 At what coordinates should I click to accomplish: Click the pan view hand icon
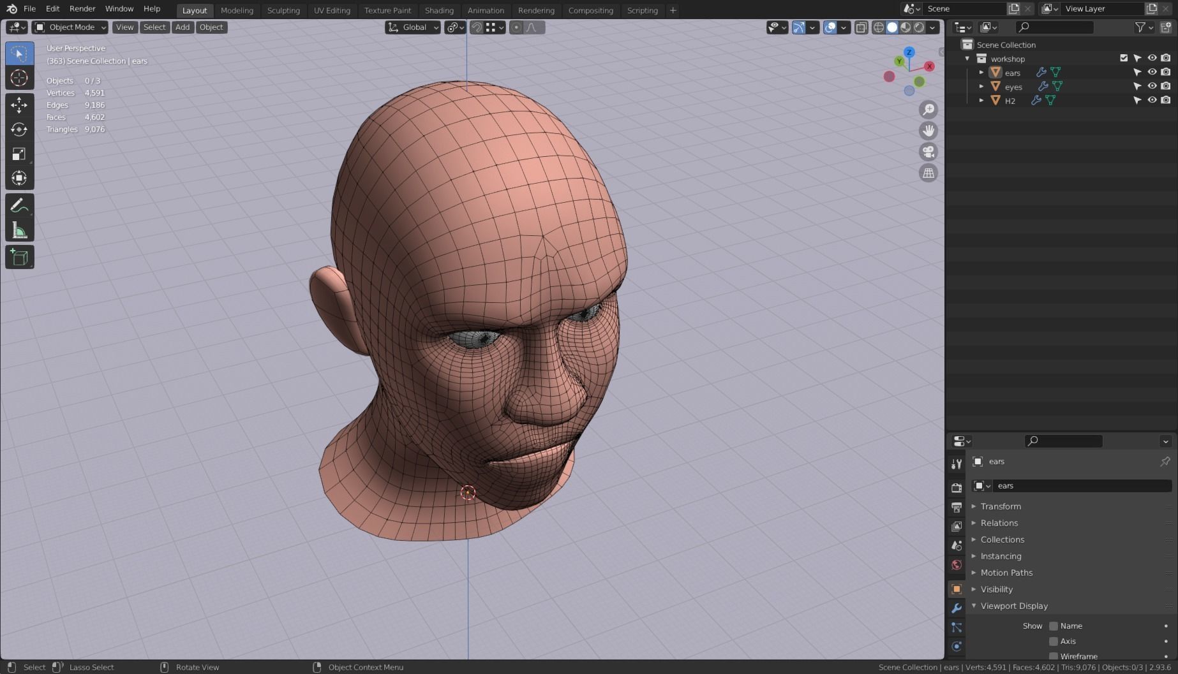point(928,131)
